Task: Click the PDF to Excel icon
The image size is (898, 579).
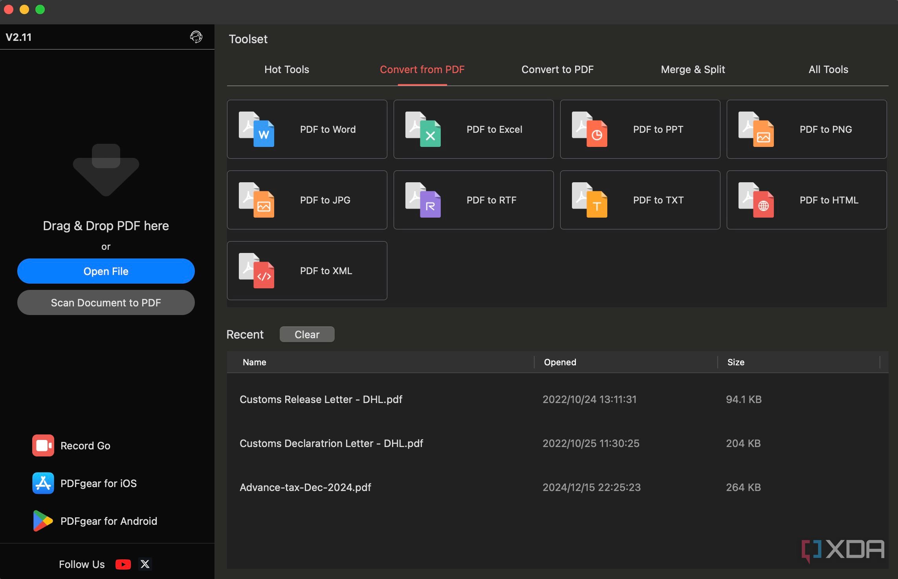Action: 423,129
